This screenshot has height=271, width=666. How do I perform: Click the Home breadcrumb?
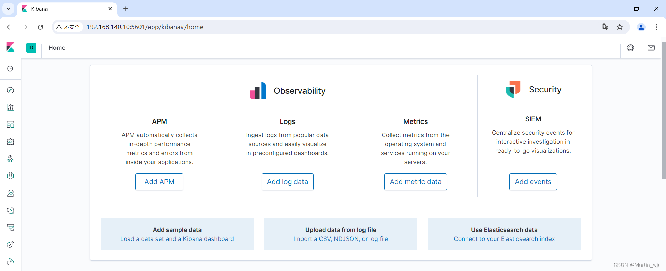[57, 48]
